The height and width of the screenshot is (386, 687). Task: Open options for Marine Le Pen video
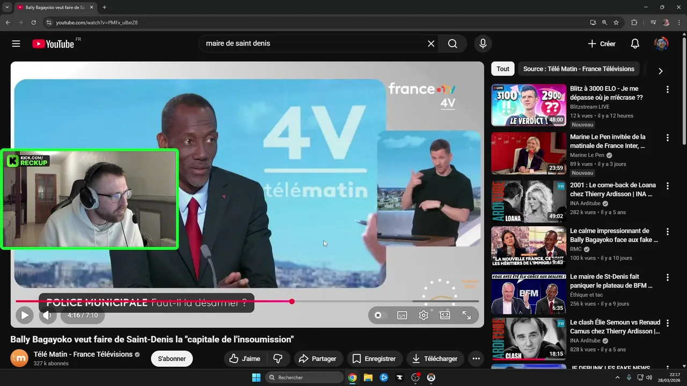pos(668,138)
